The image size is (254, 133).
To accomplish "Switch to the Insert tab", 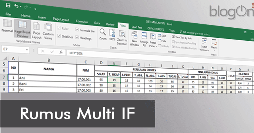I will (x=41, y=17).
